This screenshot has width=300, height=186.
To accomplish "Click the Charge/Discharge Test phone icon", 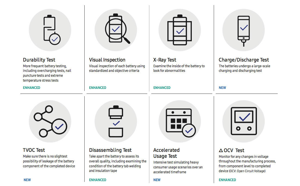I will [244, 30].
